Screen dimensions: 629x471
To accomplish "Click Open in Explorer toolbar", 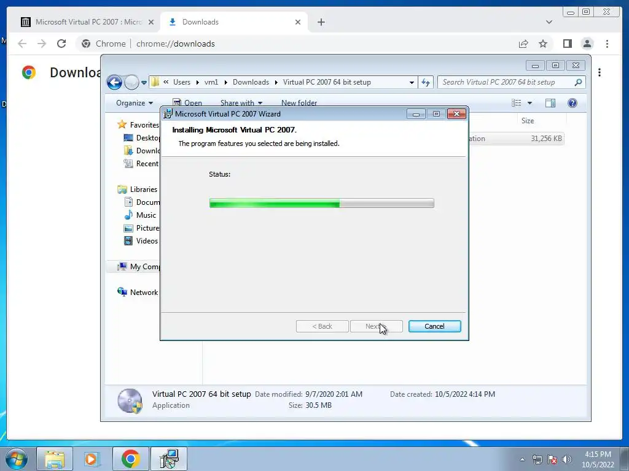I will [x=187, y=103].
